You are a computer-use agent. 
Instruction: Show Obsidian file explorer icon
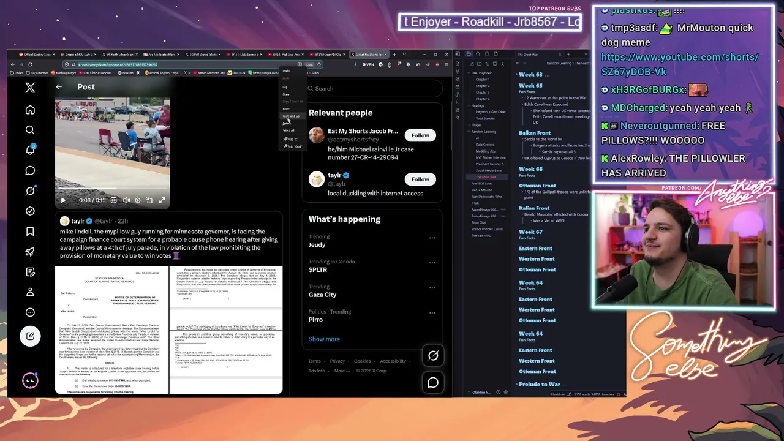click(x=469, y=55)
